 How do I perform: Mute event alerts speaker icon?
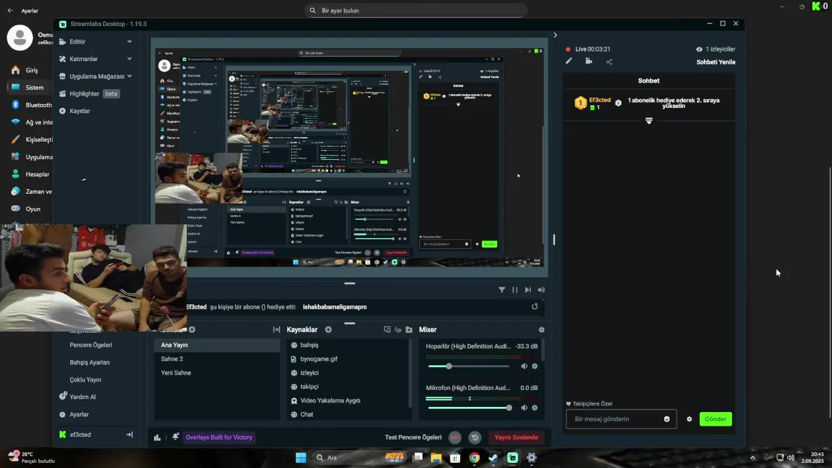click(541, 290)
